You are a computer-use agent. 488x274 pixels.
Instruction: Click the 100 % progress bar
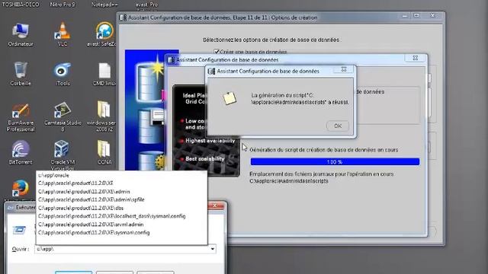pos(335,162)
